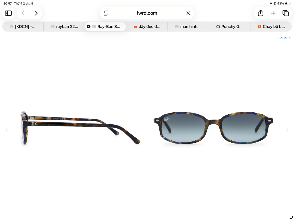Close the Ray-Ban S... tab

pos(89,27)
